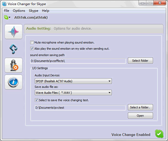Click the sound emotion saving path field
The width and height of the screenshot is (168, 141).
pos(78,61)
